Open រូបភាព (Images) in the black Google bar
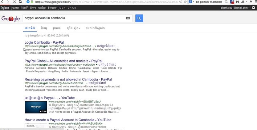Image resolution: width=257 pixels, height=130 pixels. pyautogui.click(x=15, y=8)
